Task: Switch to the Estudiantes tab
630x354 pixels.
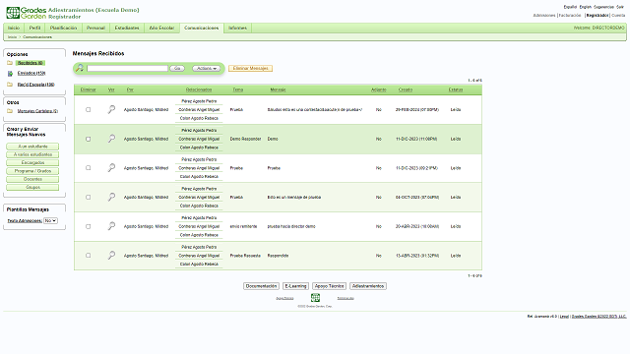Action: pyautogui.click(x=127, y=28)
